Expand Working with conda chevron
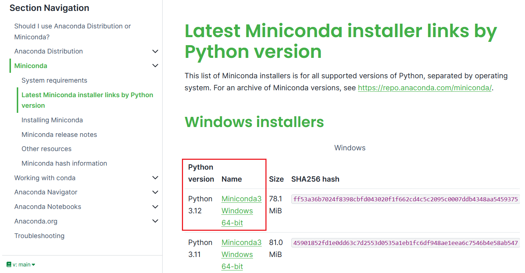The width and height of the screenshot is (525, 273). coord(155,178)
